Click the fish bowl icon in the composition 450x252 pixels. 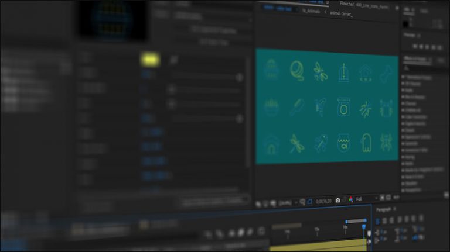[343, 142]
